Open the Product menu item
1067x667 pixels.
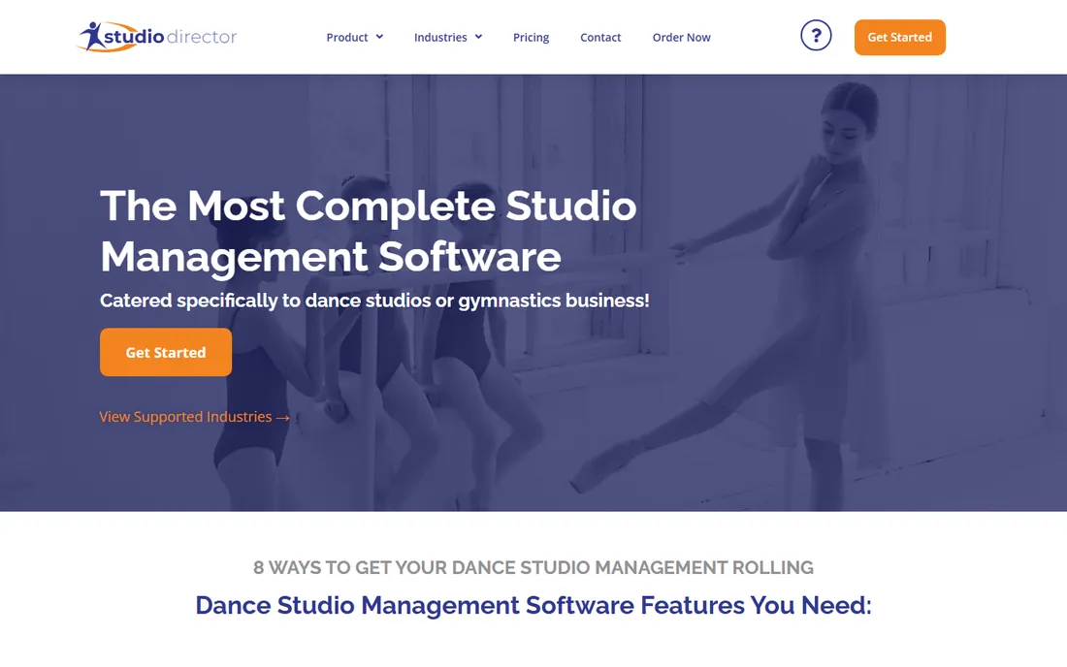pyautogui.click(x=347, y=38)
